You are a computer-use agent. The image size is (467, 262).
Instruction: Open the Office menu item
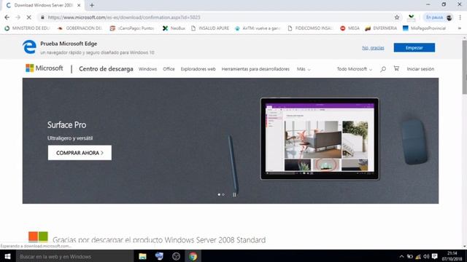point(169,69)
